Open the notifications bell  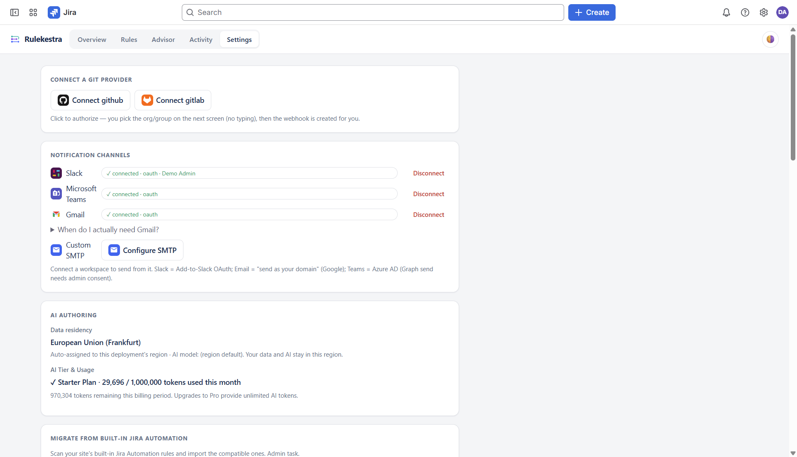726,12
